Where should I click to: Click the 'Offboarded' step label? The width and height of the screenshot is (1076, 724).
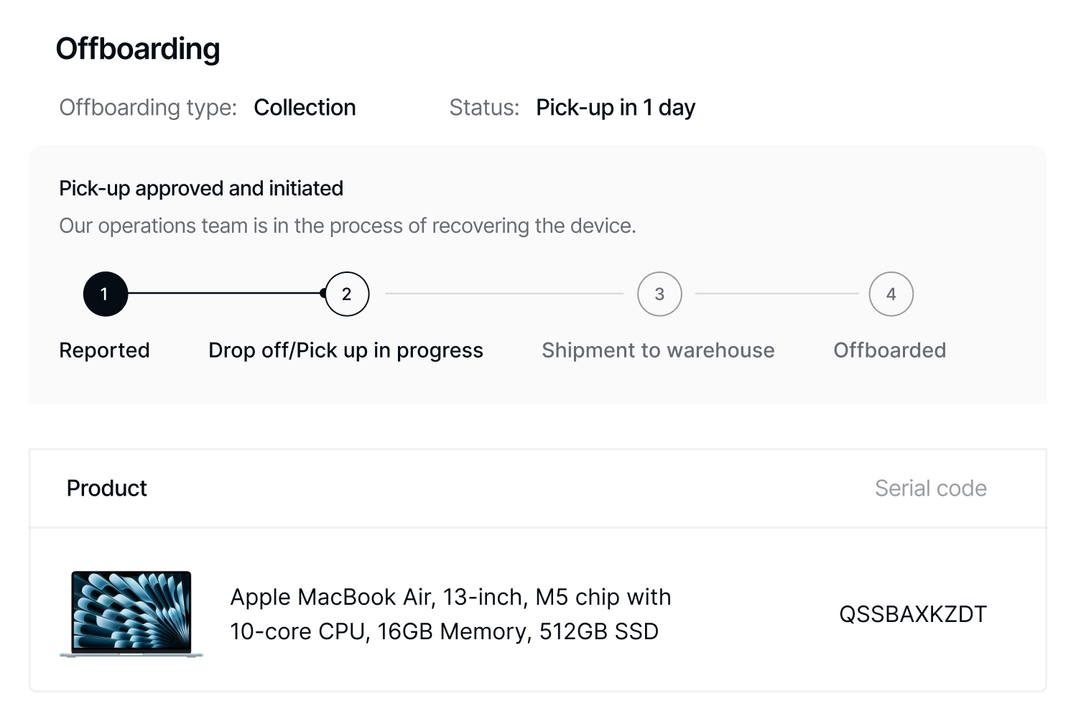pos(890,351)
